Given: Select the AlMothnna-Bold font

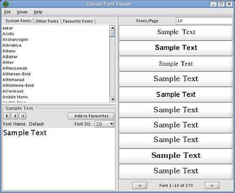Looking at the screenshot, I should pyautogui.click(x=56, y=85).
